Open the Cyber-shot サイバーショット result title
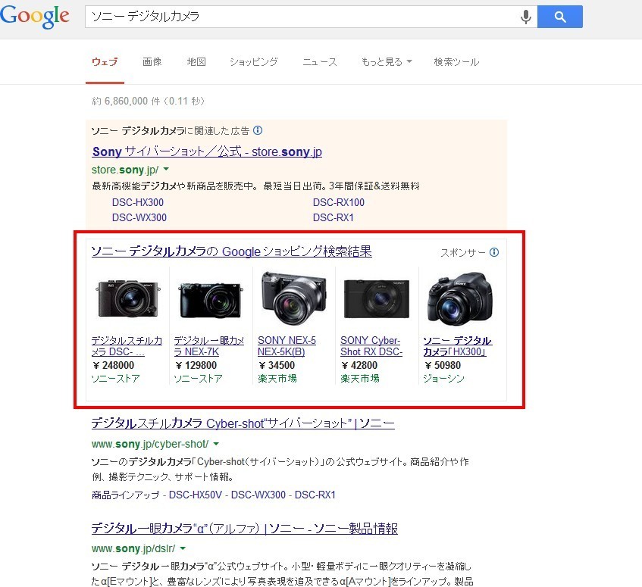This screenshot has height=587, width=642. pos(243,423)
